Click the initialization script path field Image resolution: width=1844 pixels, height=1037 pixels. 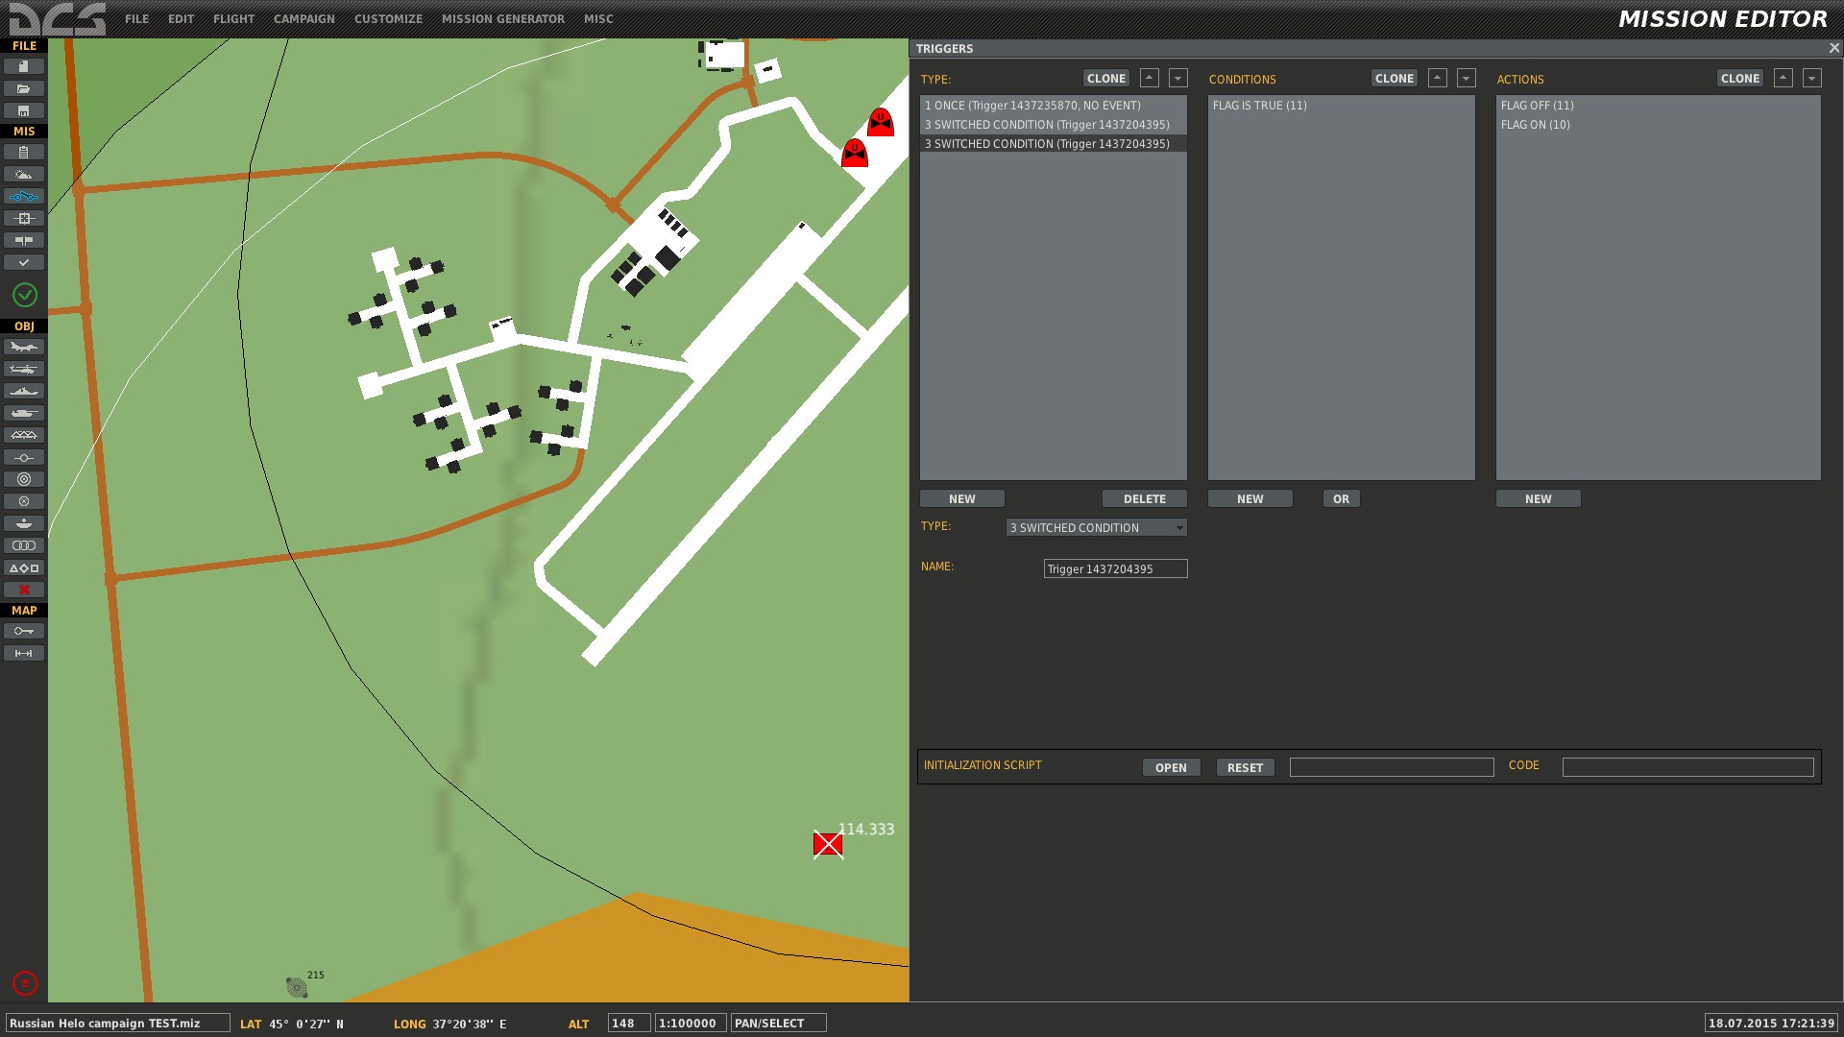tap(1392, 767)
